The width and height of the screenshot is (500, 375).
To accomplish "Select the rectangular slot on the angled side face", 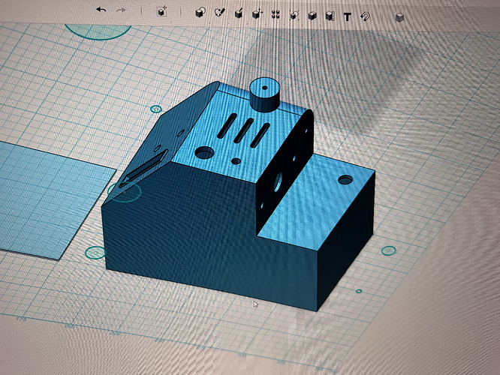I will [x=143, y=168].
